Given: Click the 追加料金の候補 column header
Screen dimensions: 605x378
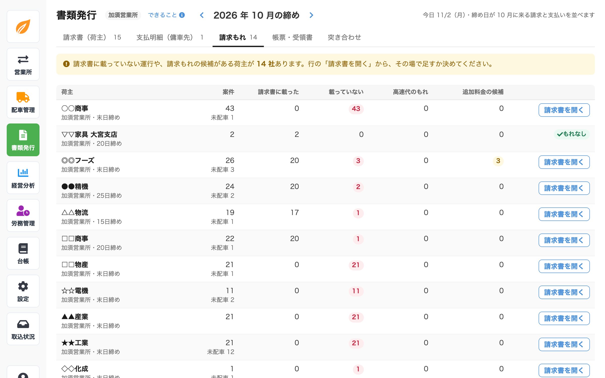Looking at the screenshot, I should tap(483, 92).
